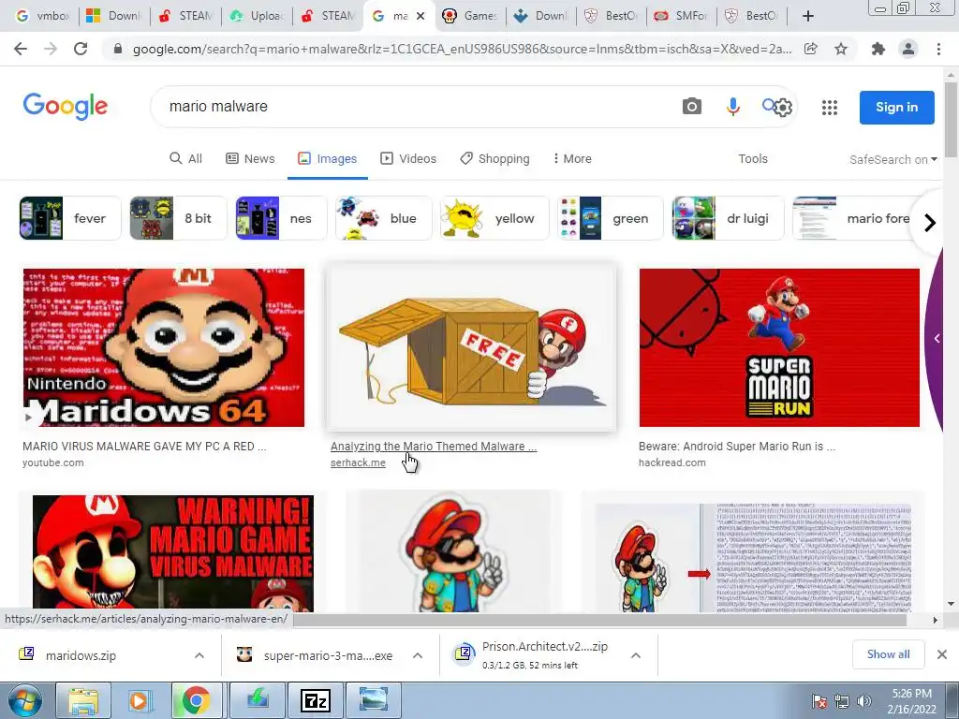Viewport: 959px width, 719px height.
Task: Open the Action Center flag tray icon
Action: coord(819,701)
